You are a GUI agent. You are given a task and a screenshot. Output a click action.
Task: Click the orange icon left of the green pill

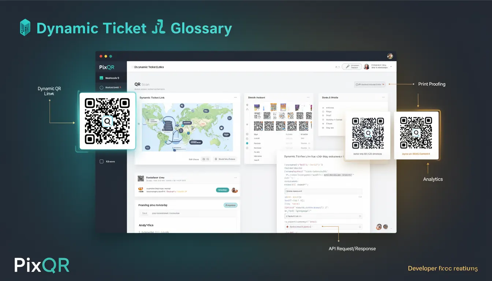coord(141,190)
